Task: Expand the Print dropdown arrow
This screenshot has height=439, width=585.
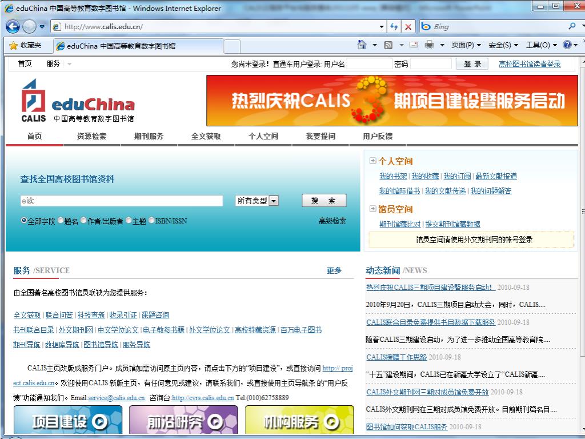Action: (x=442, y=45)
